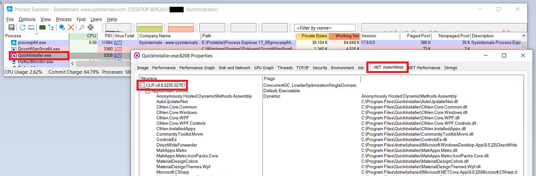Click the CPU Usage 2.62% status bar entry

point(24,72)
